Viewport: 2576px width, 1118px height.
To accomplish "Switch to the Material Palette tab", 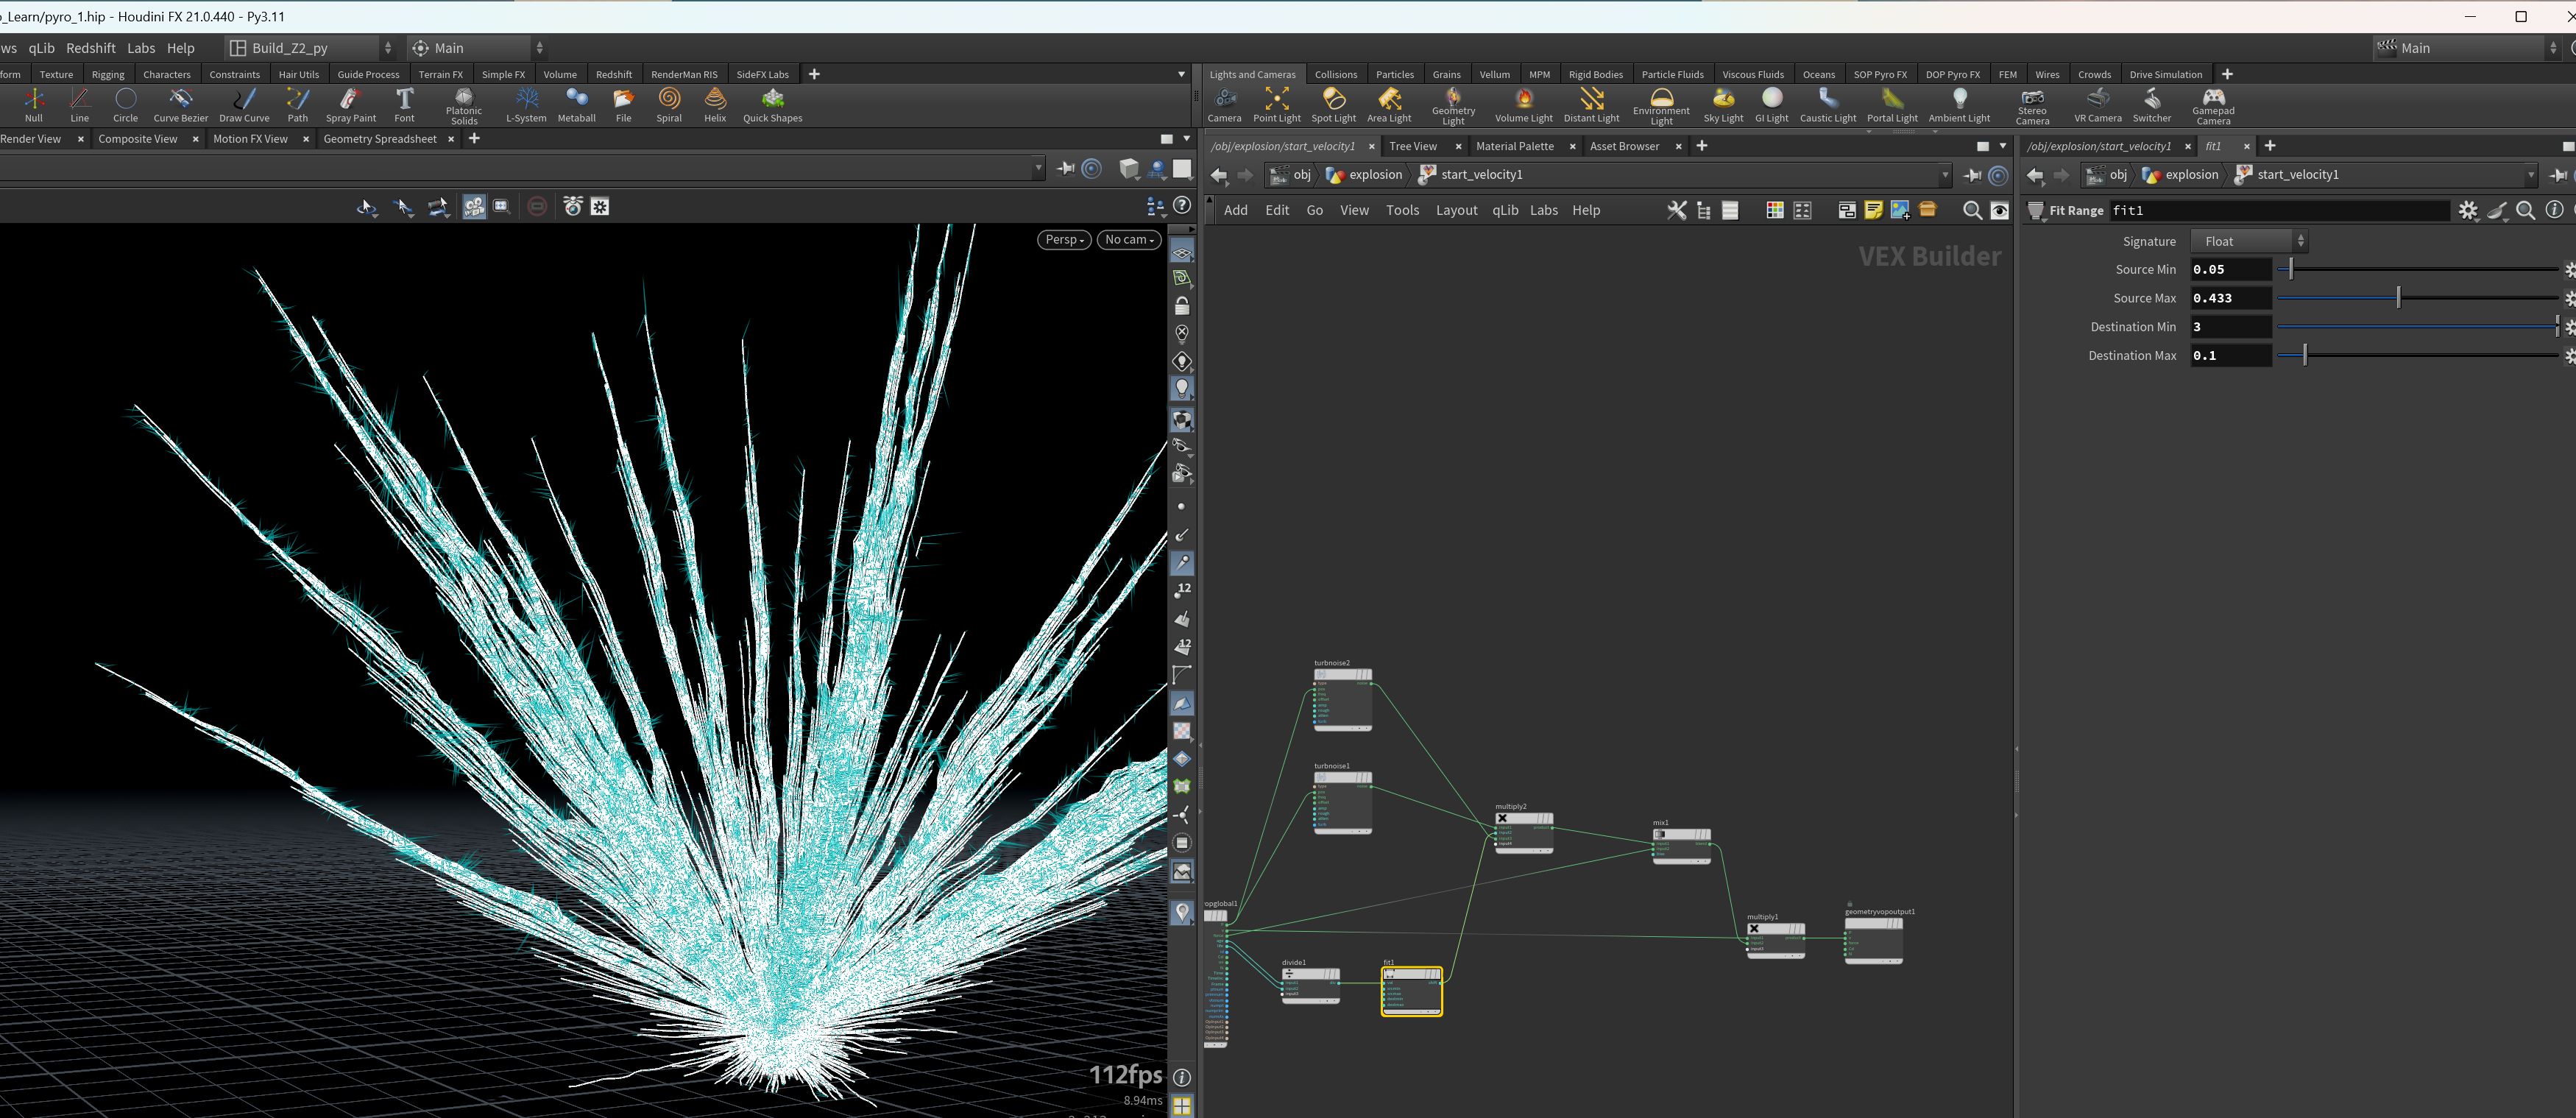I will pos(1515,146).
